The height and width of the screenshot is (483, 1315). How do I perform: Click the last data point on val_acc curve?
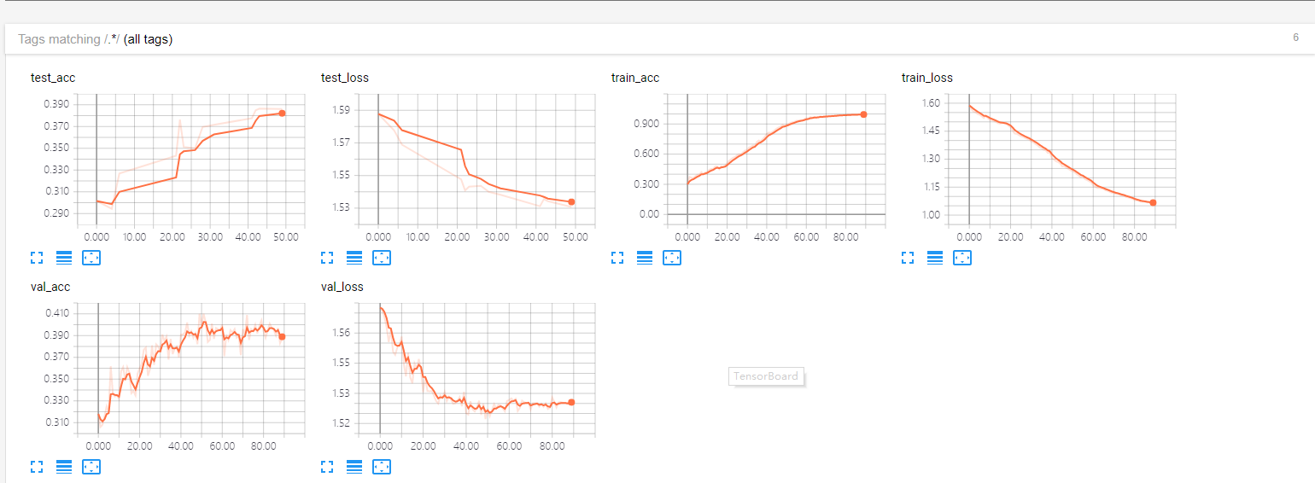282,336
